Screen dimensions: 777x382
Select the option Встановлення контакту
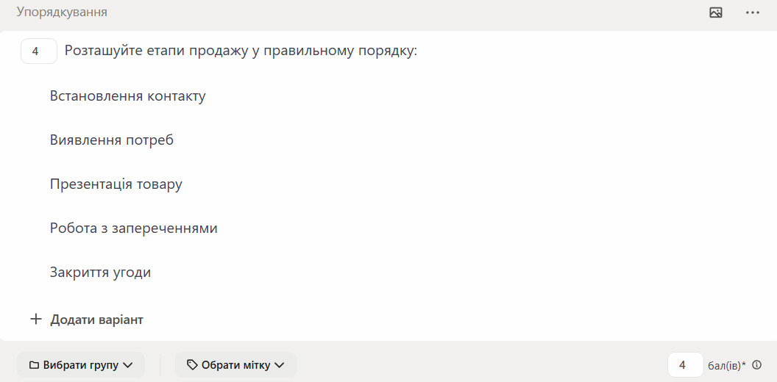[x=128, y=96]
